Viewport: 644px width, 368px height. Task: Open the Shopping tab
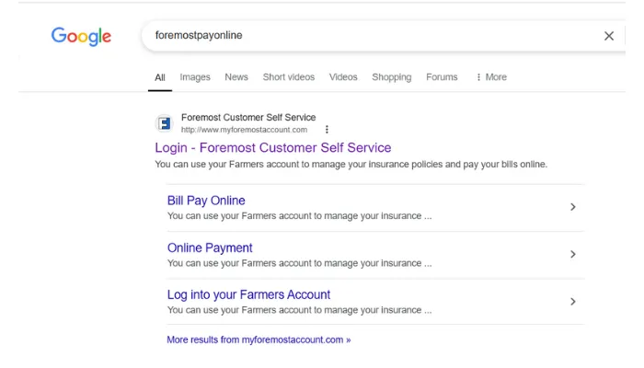pyautogui.click(x=391, y=77)
